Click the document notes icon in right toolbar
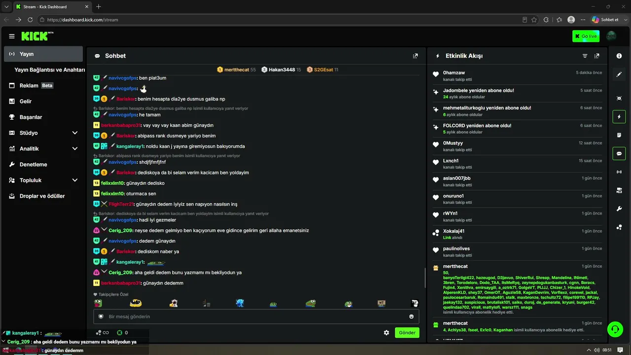The height and width of the screenshot is (355, 631). tap(619, 135)
